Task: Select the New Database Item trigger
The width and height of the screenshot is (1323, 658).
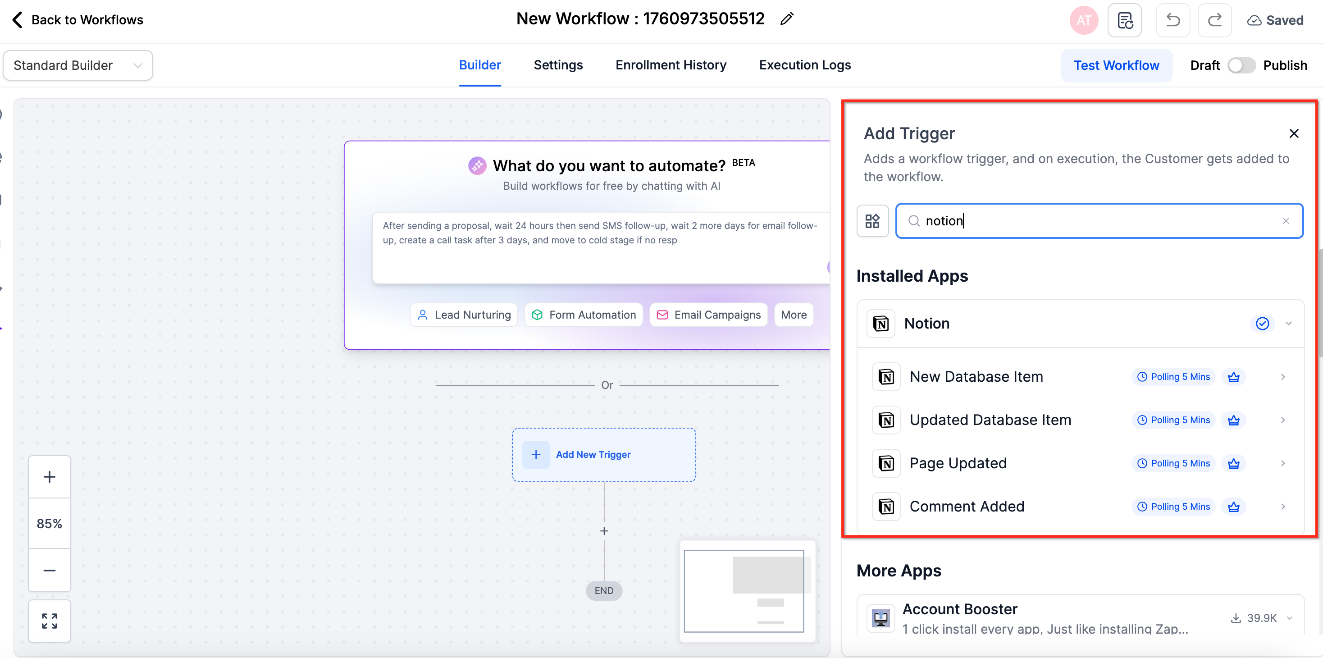Action: (976, 376)
